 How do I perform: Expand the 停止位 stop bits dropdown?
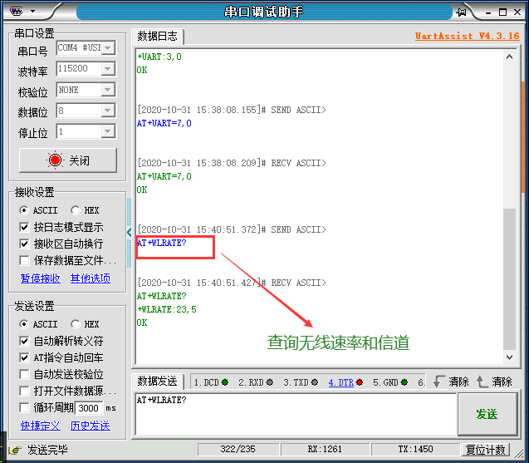pyautogui.click(x=108, y=131)
